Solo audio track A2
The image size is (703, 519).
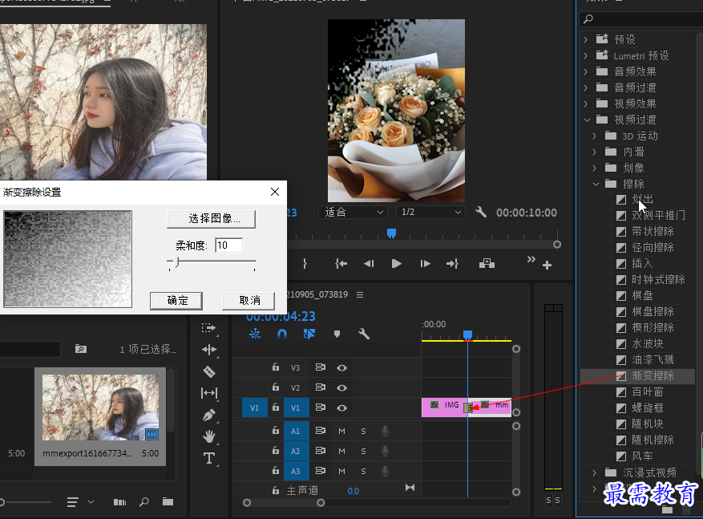coord(363,452)
